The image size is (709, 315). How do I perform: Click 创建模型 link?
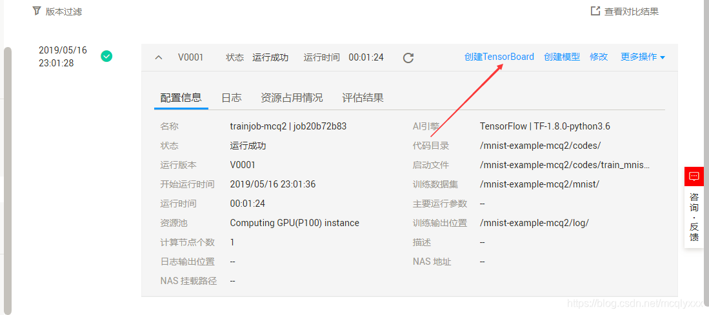coord(562,57)
